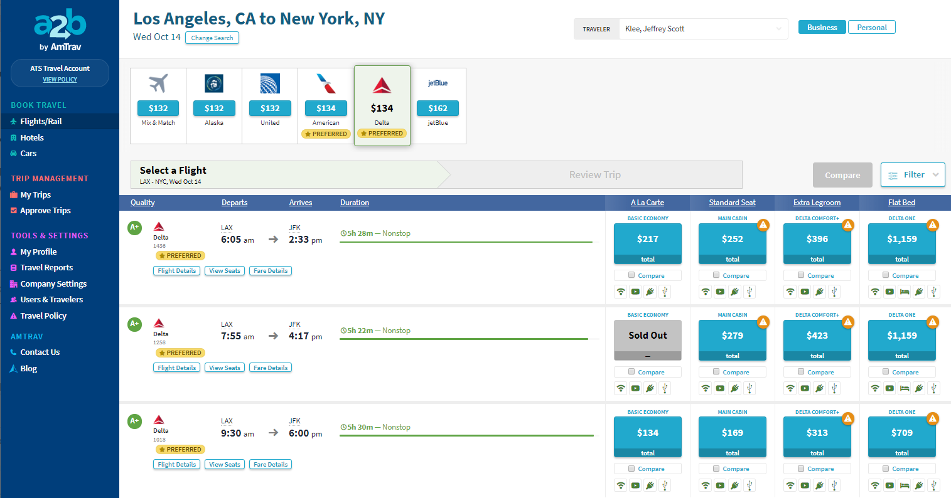Click the lie-flat bed icon under the $709 Delta One fare

coord(904,485)
